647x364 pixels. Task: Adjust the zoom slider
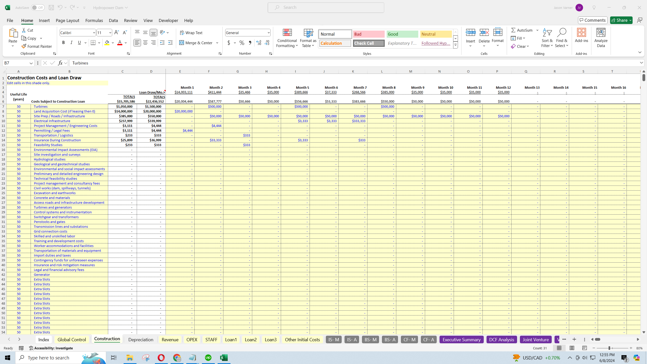(609, 348)
